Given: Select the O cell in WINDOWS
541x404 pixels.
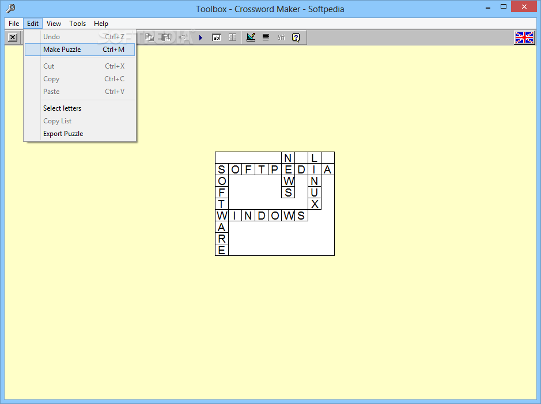Looking at the screenshot, I should [275, 216].
